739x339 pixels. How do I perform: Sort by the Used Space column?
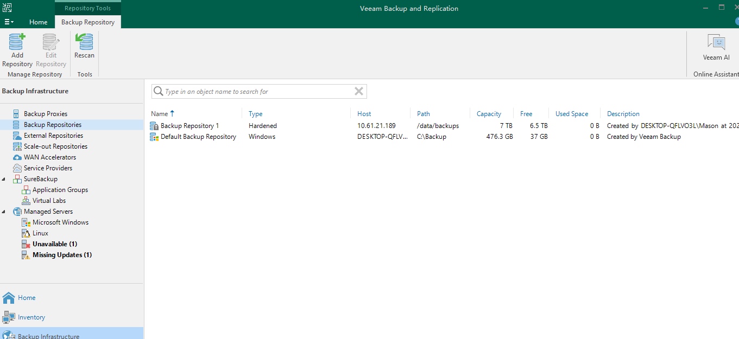point(572,114)
